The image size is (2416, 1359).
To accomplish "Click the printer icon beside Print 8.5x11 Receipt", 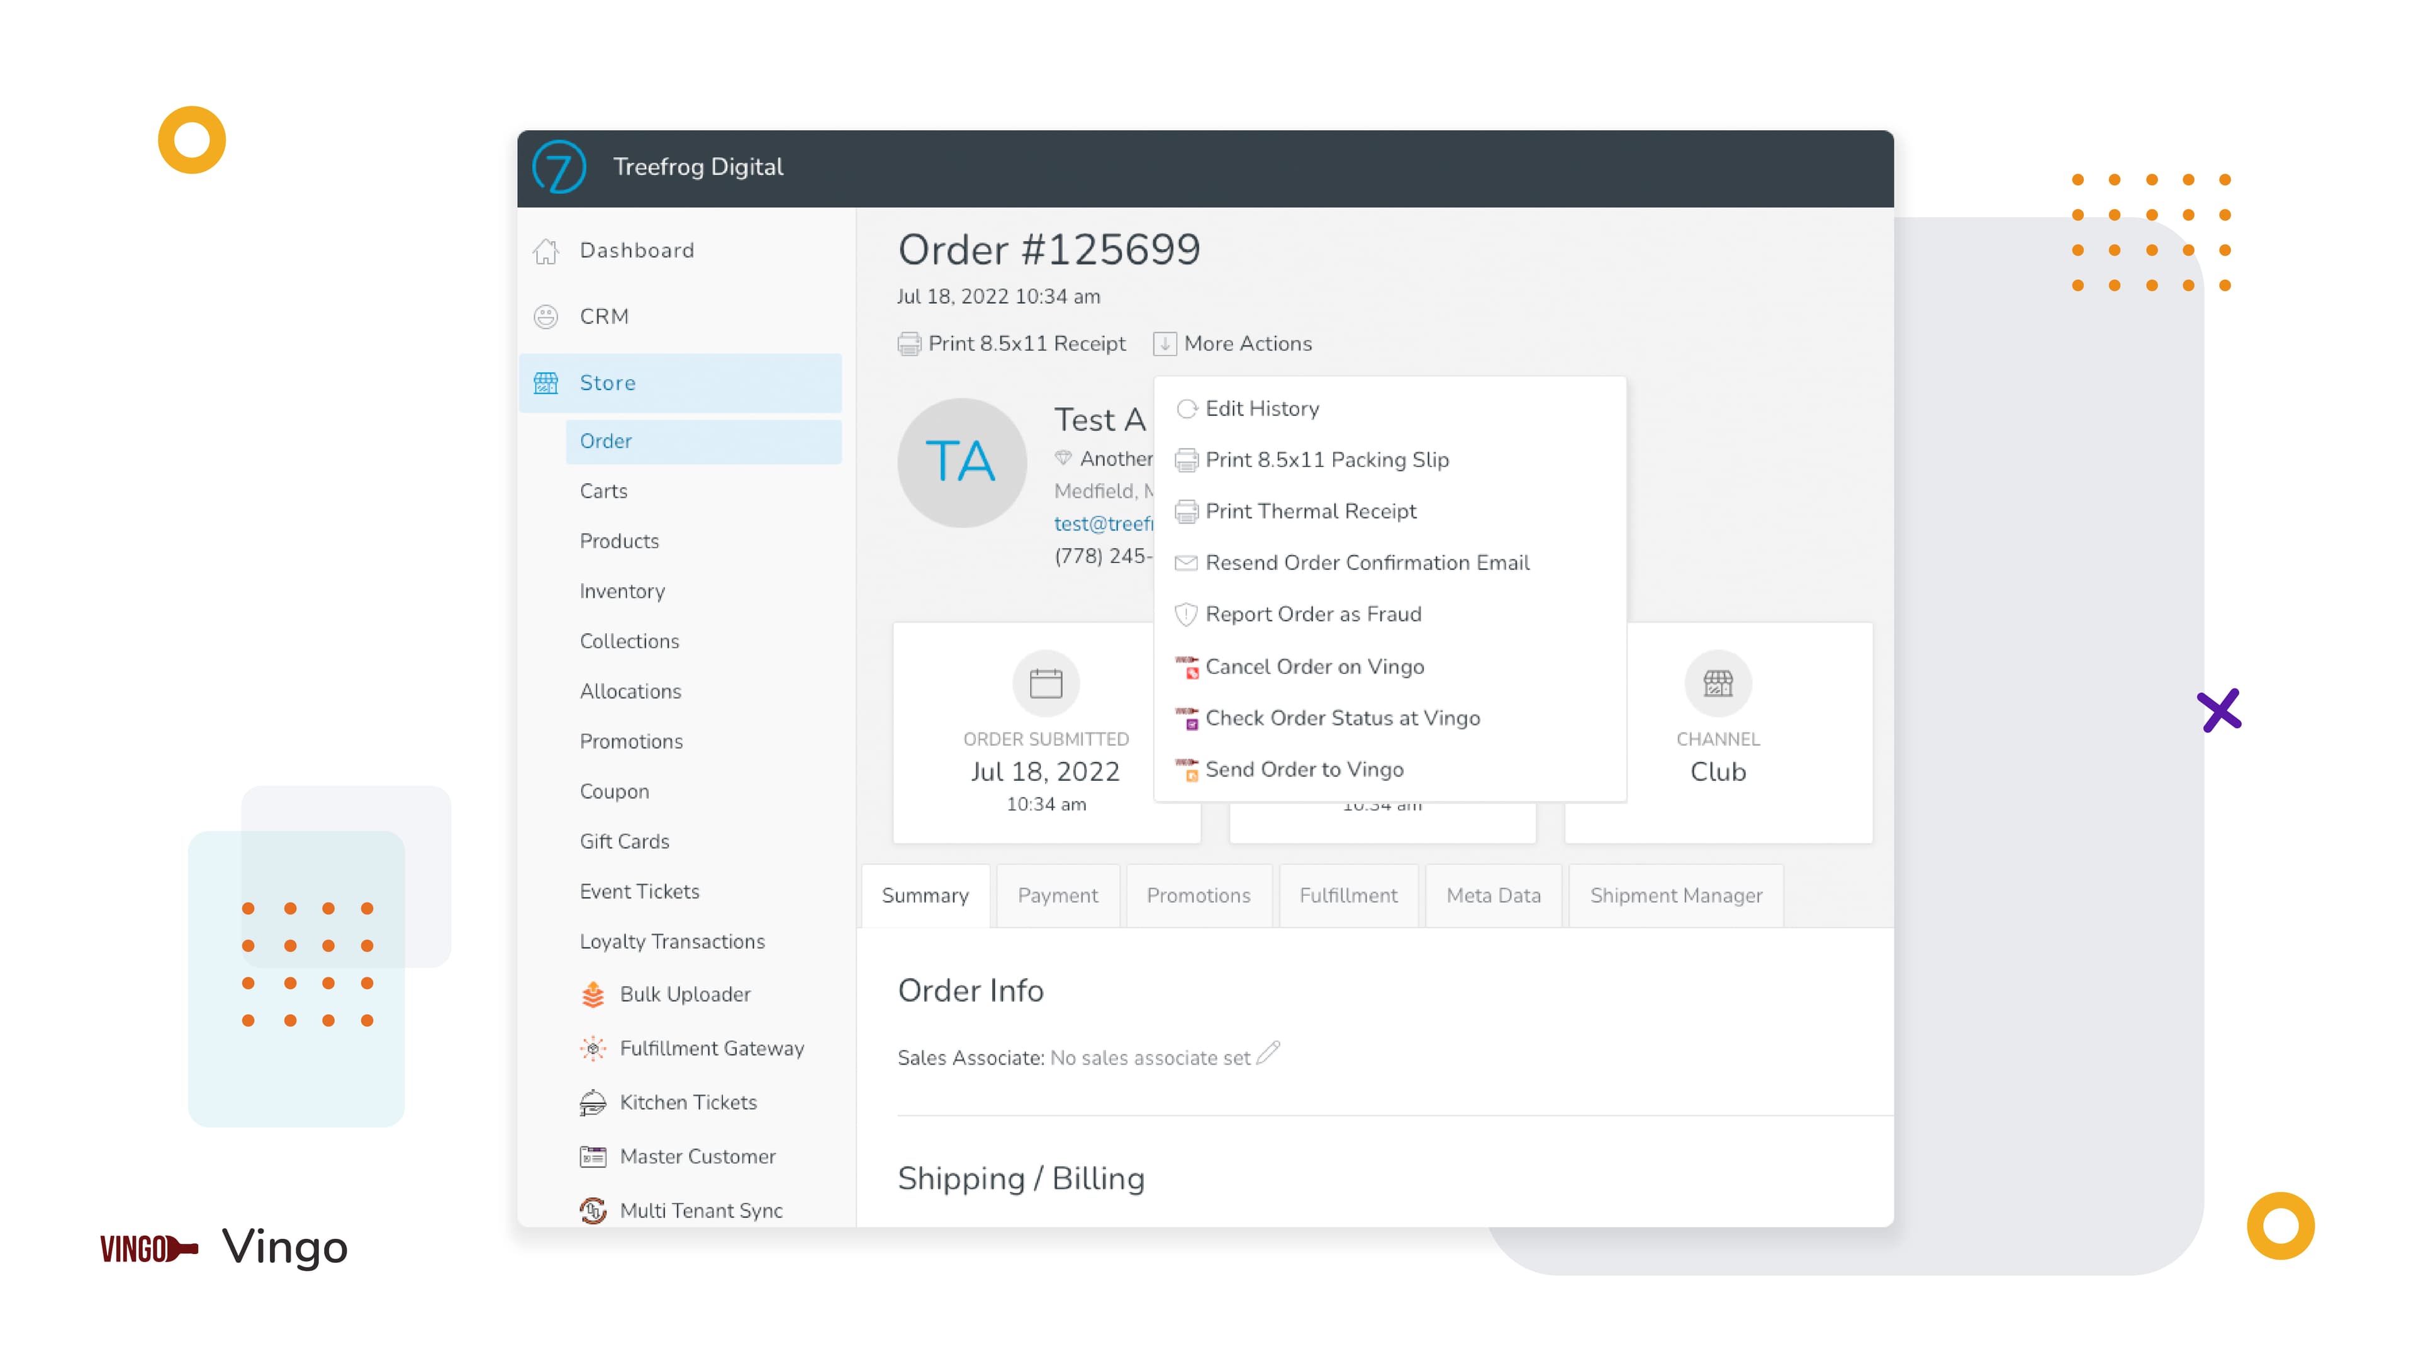I will 909,344.
